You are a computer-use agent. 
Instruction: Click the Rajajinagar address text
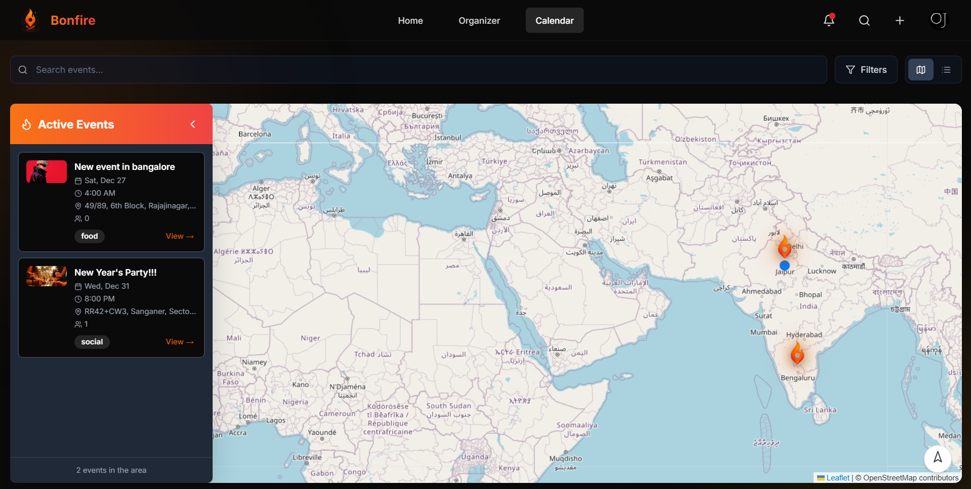[140, 206]
